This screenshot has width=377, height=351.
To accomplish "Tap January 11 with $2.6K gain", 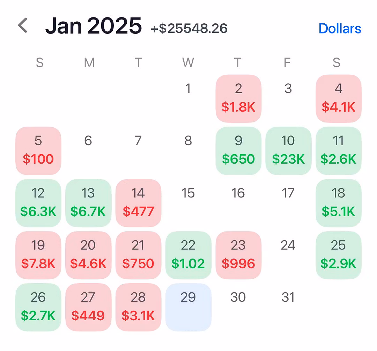I will [338, 150].
